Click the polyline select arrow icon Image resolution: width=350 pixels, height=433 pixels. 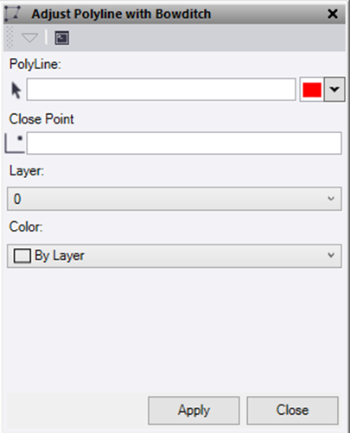[x=16, y=90]
